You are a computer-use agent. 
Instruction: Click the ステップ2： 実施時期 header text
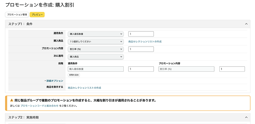[23, 117]
